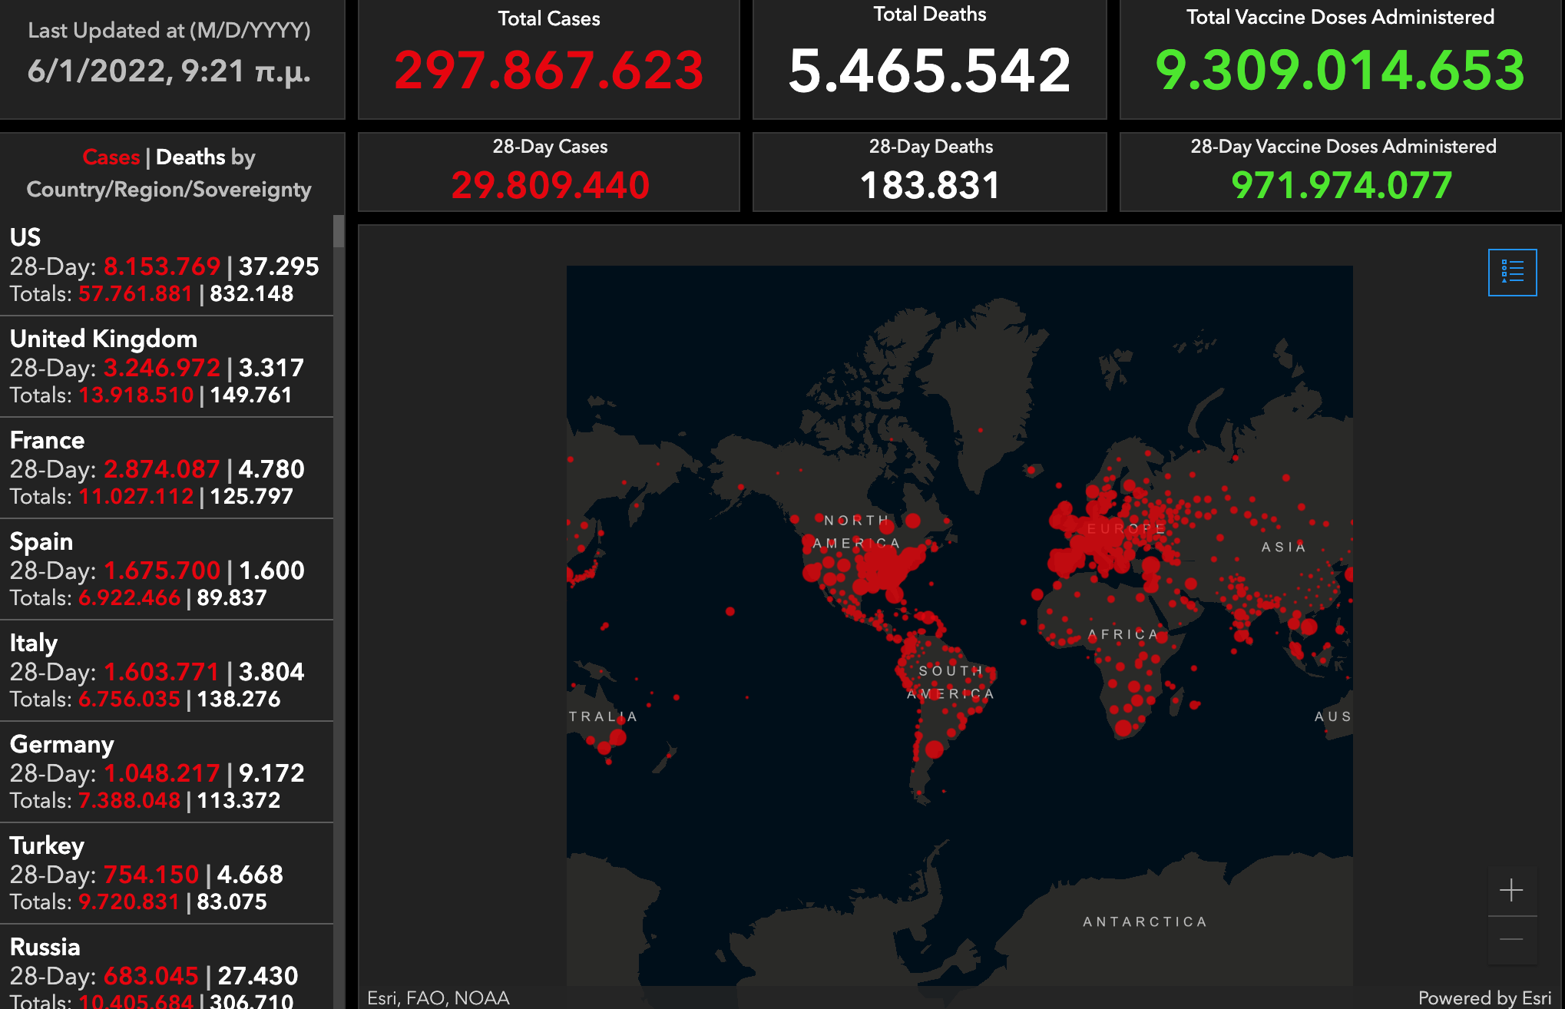Open the map legend list icon
The height and width of the screenshot is (1009, 1565).
coord(1511,272)
